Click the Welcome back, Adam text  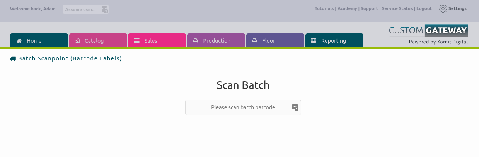point(35,8)
